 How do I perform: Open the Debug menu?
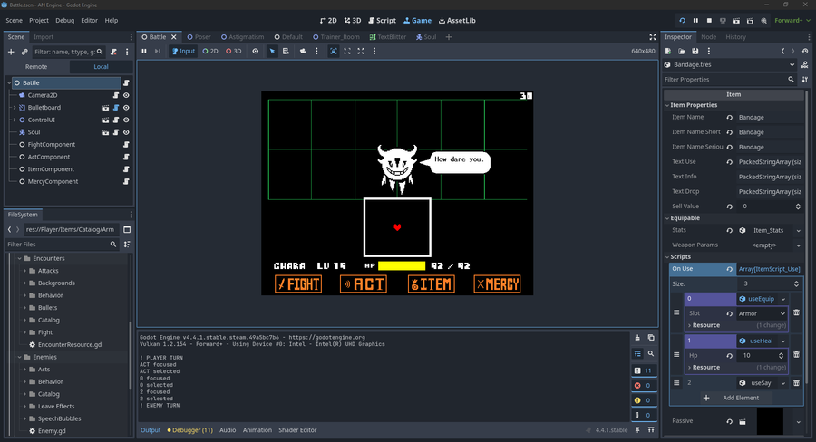coord(65,20)
